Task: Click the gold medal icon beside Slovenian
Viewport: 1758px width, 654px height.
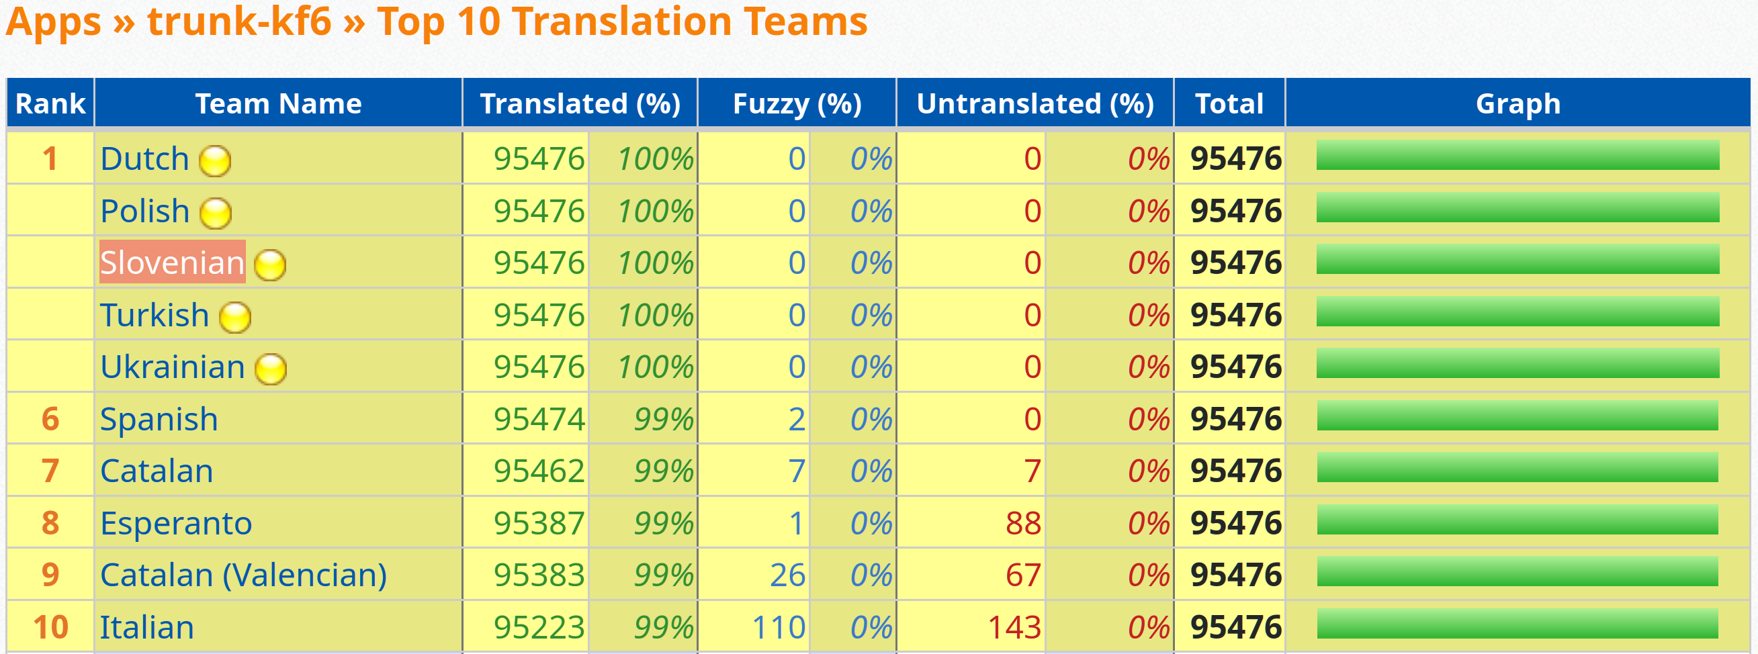Action: pos(270,265)
